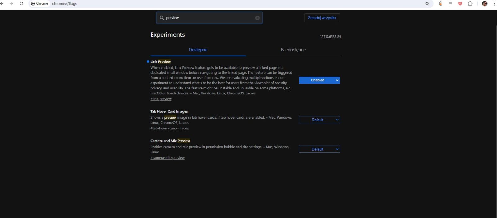Click the browser back arrow
The height and width of the screenshot is (218, 497).
click(x=2, y=4)
